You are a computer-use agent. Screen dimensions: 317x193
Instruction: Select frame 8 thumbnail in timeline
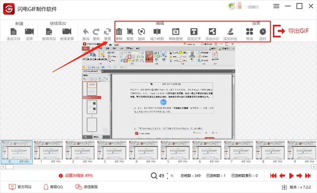point(271,152)
